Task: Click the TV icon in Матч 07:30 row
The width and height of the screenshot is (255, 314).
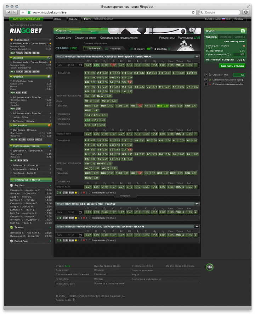Action: tap(80, 235)
